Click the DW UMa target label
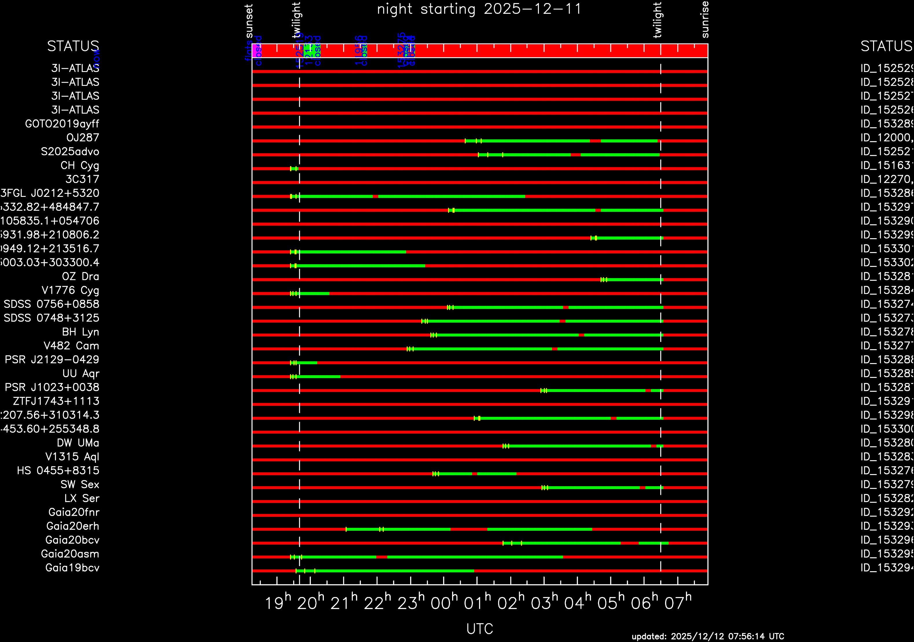The height and width of the screenshot is (642, 914). (x=78, y=443)
